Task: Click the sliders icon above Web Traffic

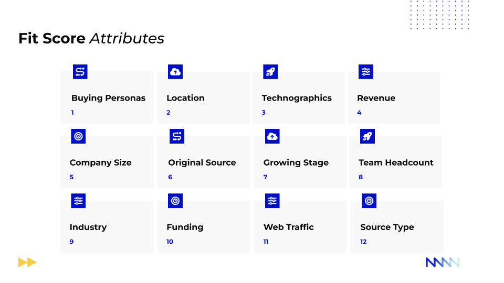Action: click(272, 201)
